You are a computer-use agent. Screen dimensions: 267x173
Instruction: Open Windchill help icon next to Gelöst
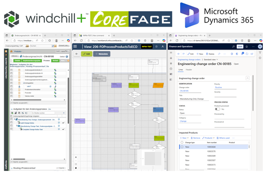point(67,56)
